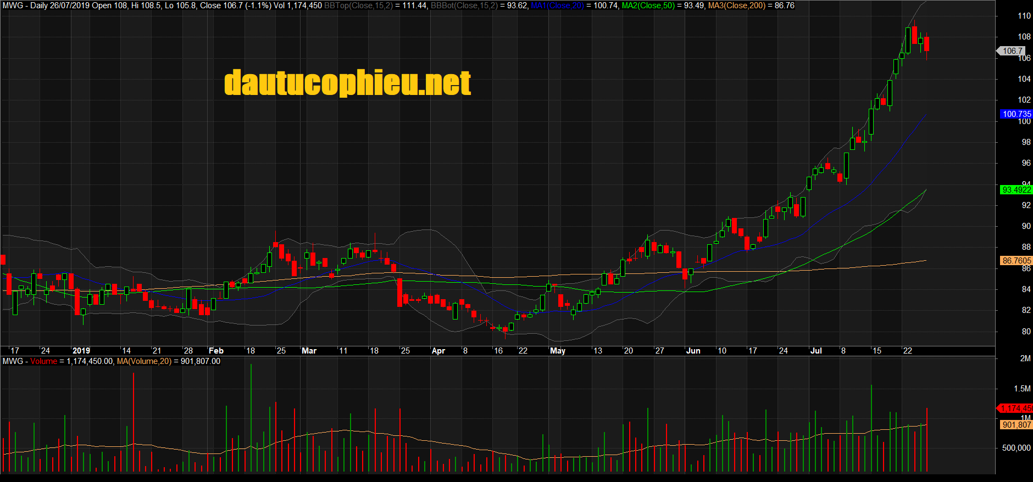Jump to the Apr date axis label
This screenshot has width=1033, height=482.
pyautogui.click(x=438, y=351)
